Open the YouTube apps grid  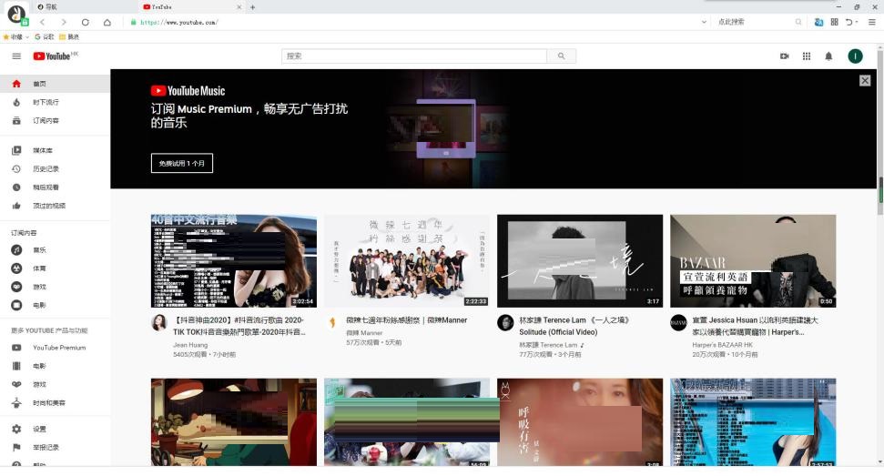807,56
